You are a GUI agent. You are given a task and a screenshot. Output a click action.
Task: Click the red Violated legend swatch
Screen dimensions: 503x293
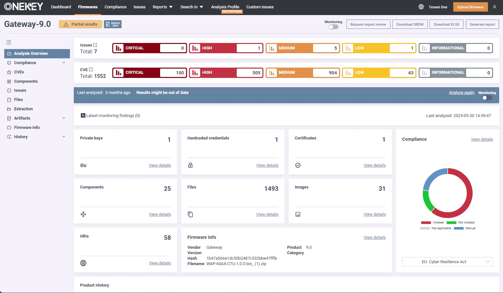coord(426,222)
